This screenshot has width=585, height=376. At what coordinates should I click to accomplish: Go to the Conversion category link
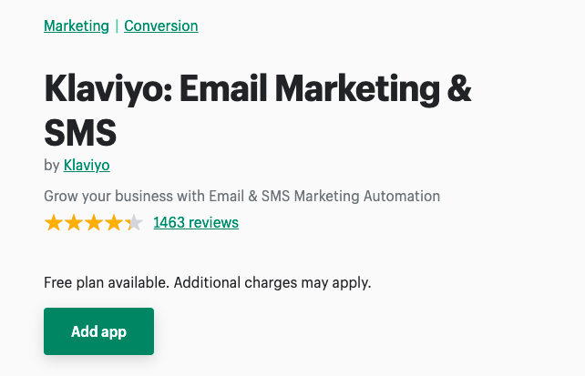click(x=161, y=25)
